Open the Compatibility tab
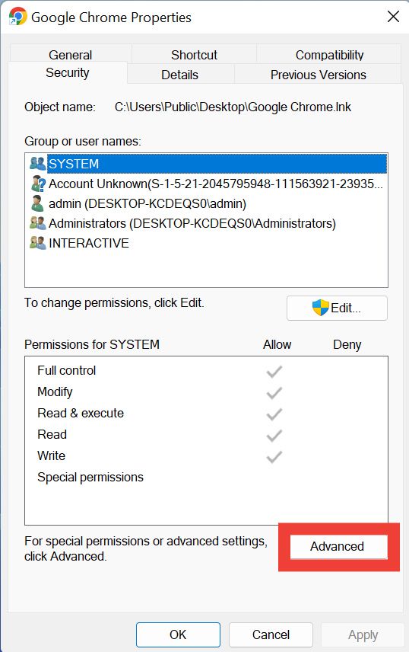The height and width of the screenshot is (652, 409). point(329,55)
